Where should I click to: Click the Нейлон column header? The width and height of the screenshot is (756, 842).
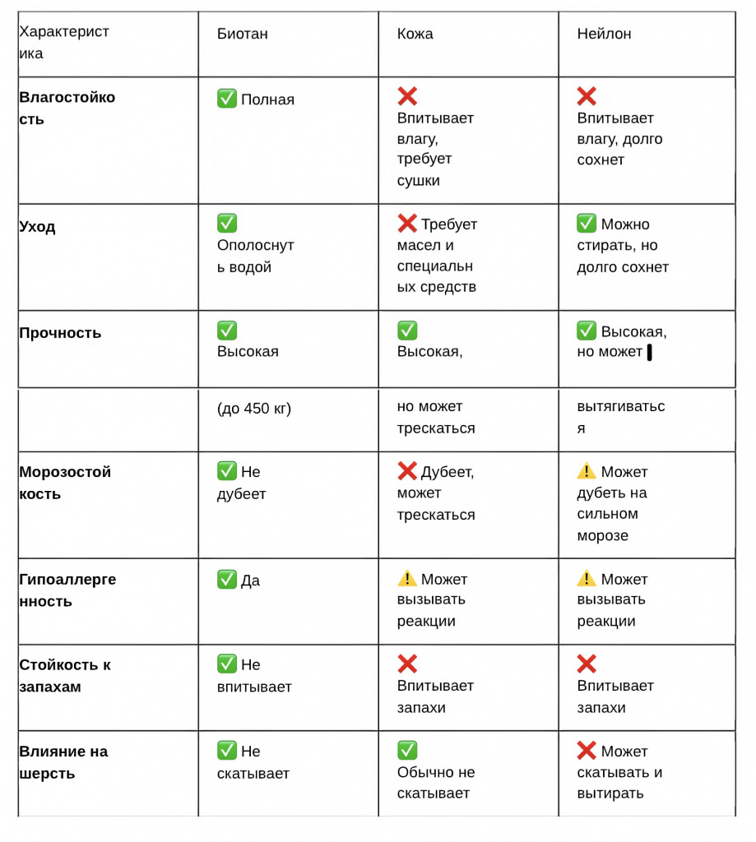tap(604, 34)
